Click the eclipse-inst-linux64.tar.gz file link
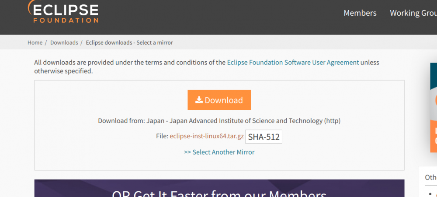The width and height of the screenshot is (437, 197). pos(207,137)
